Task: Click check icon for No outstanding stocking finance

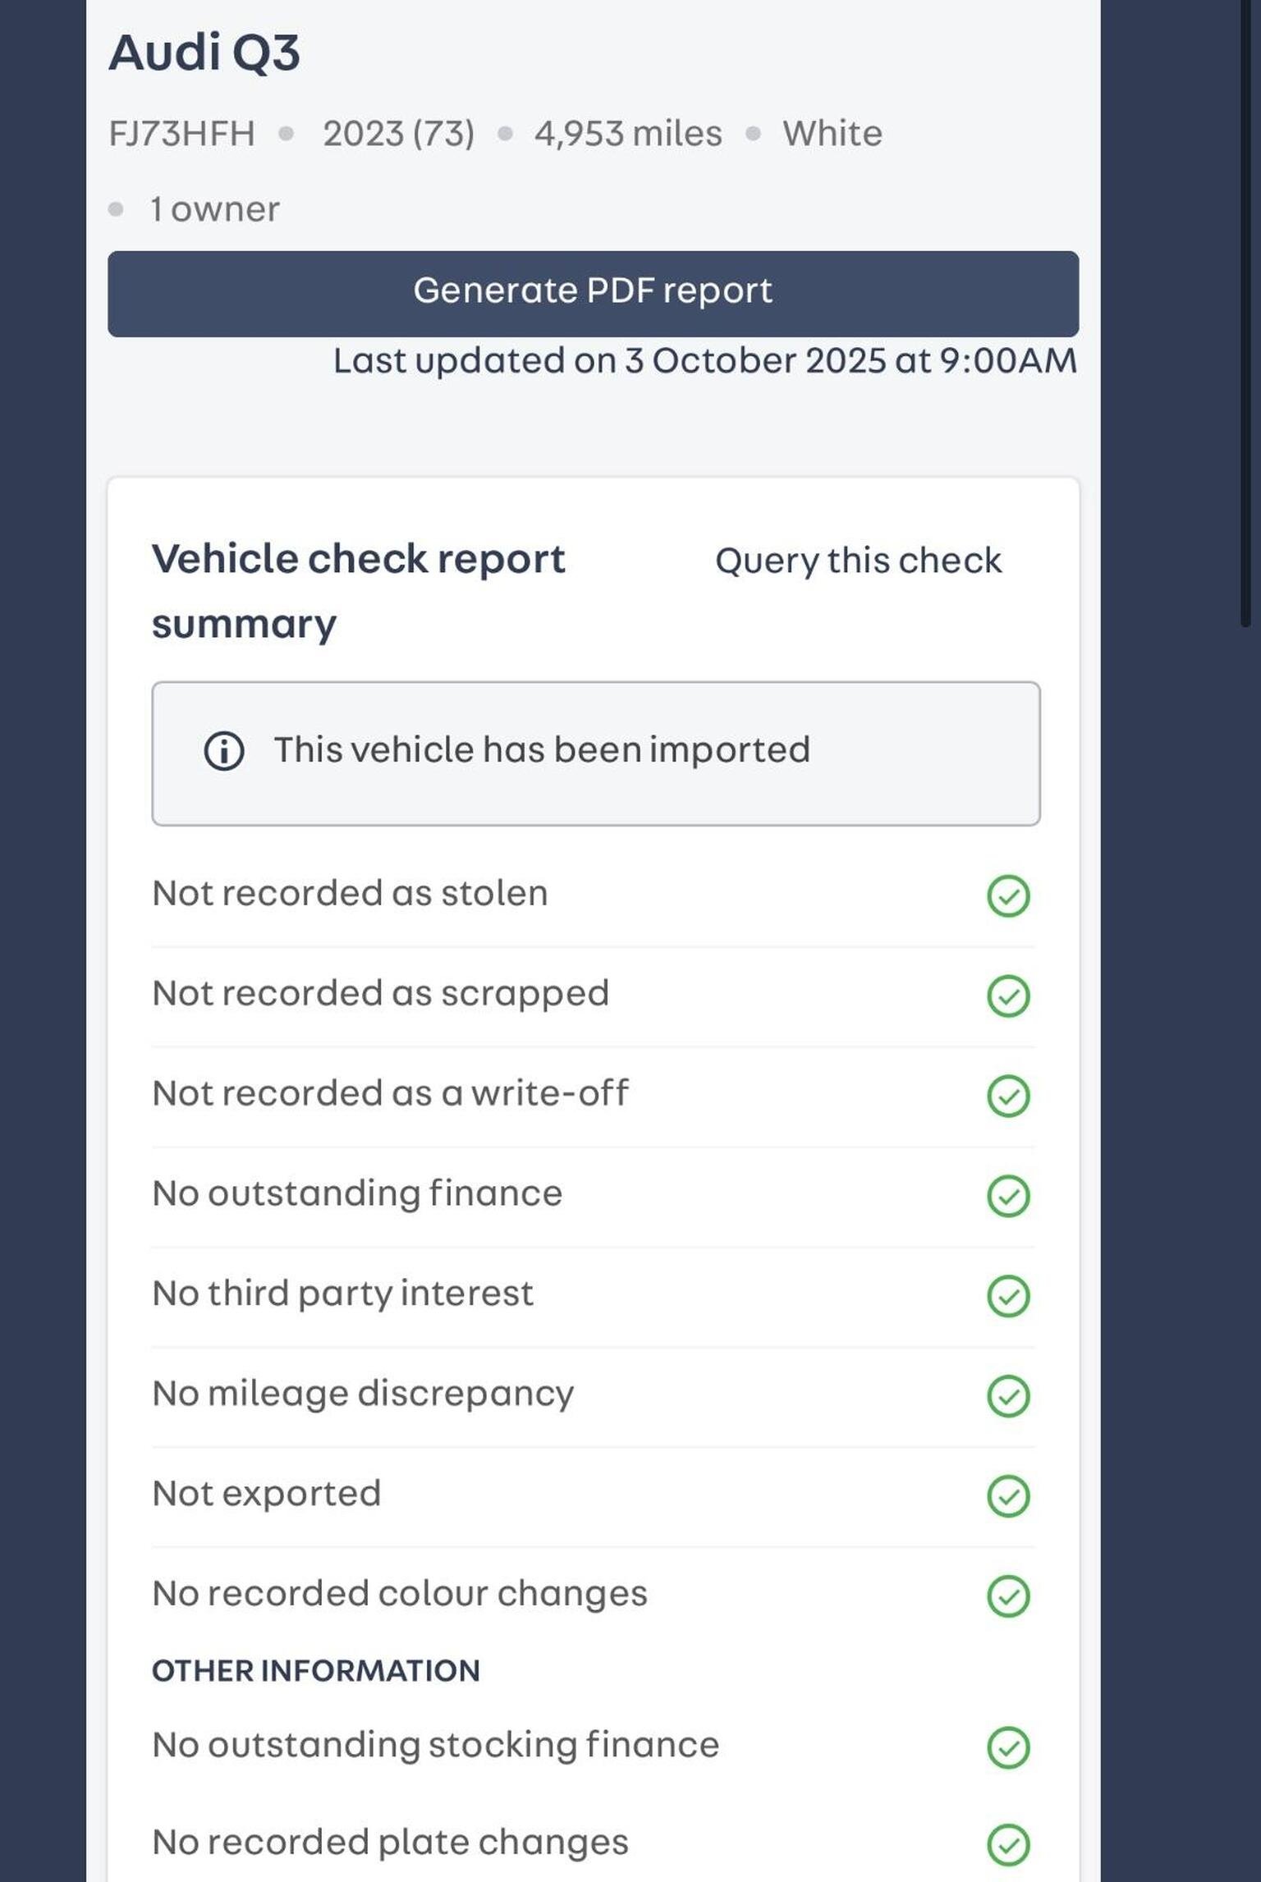Action: pos(1008,1747)
